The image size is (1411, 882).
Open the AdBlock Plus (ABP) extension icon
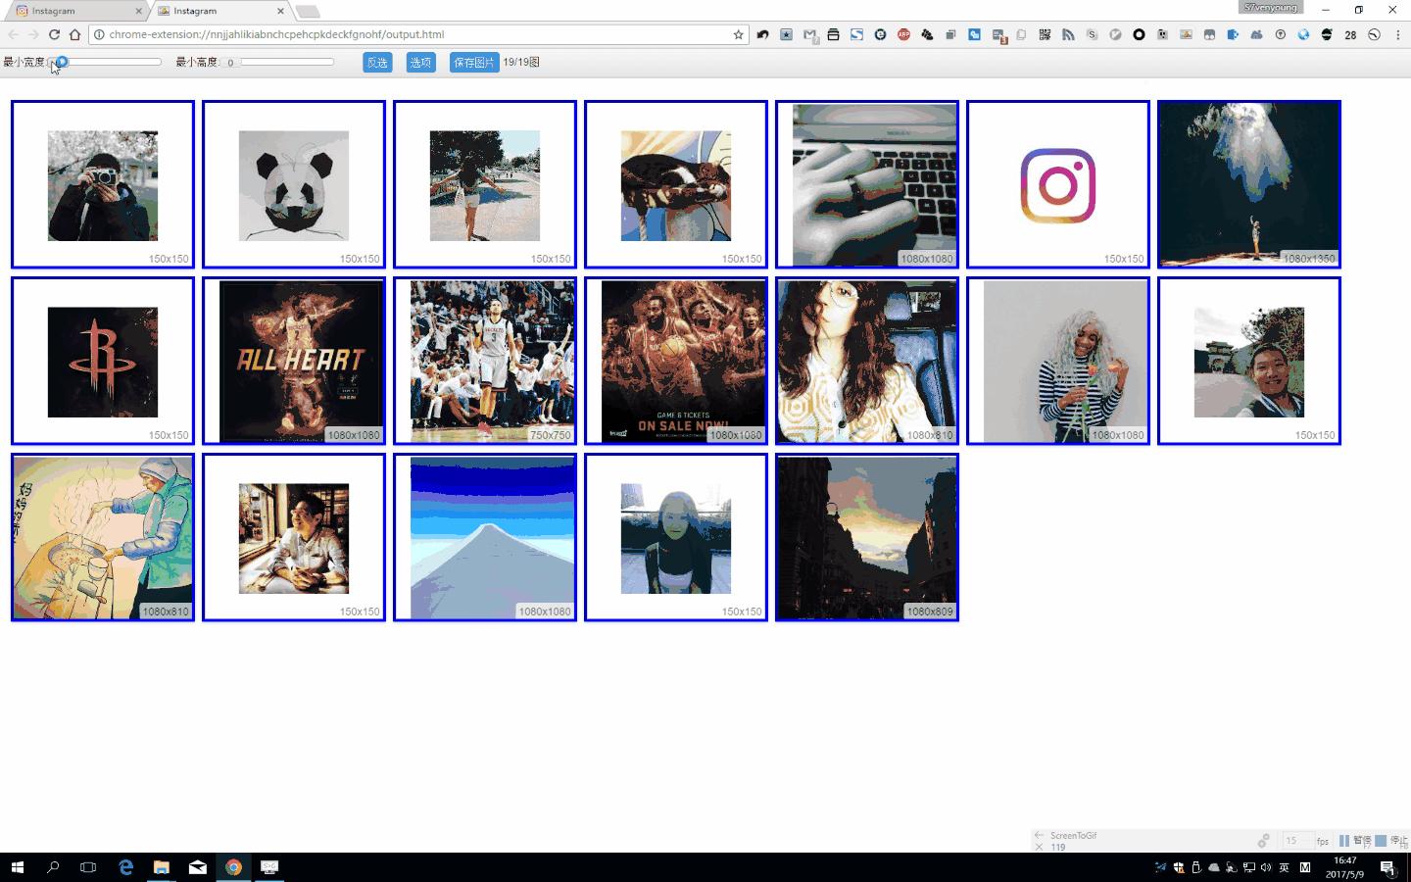[903, 34]
